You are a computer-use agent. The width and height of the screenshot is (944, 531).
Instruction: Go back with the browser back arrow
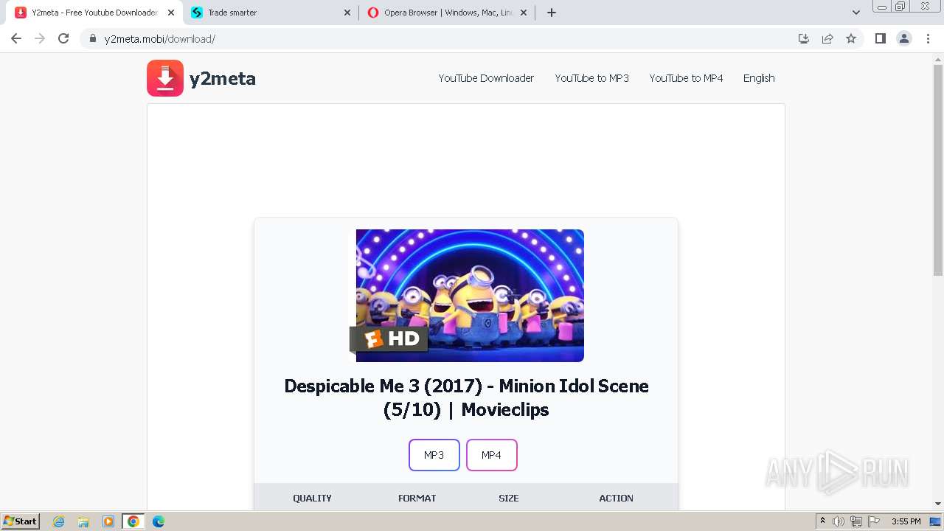click(x=16, y=38)
